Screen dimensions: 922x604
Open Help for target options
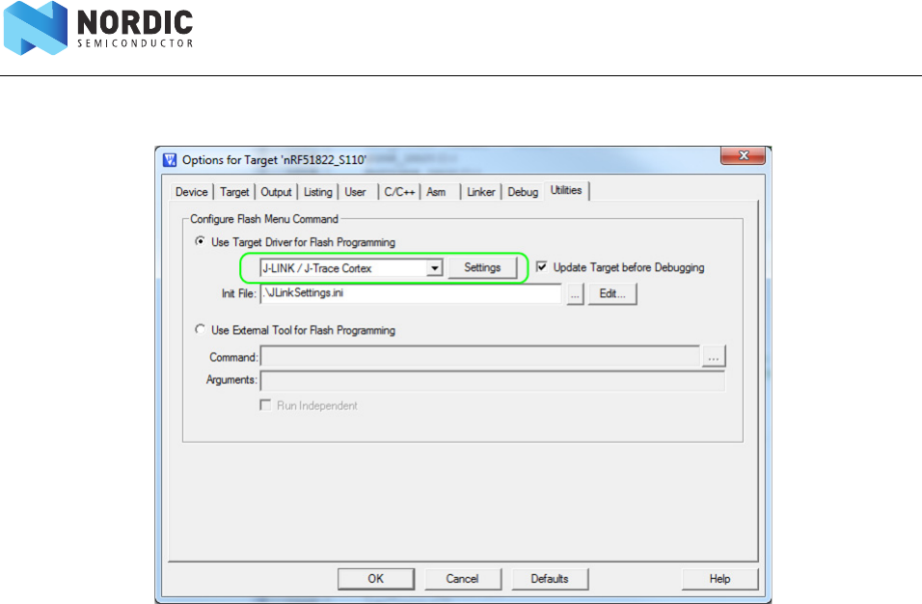tap(719, 579)
